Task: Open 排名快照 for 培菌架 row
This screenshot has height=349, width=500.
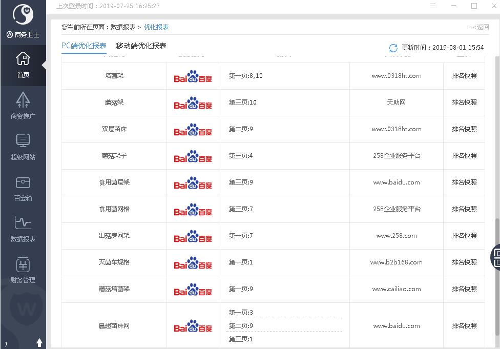Action: coord(464,76)
